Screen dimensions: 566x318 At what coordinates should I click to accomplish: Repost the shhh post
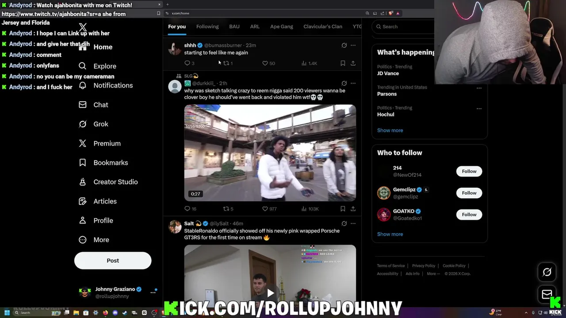click(x=226, y=63)
